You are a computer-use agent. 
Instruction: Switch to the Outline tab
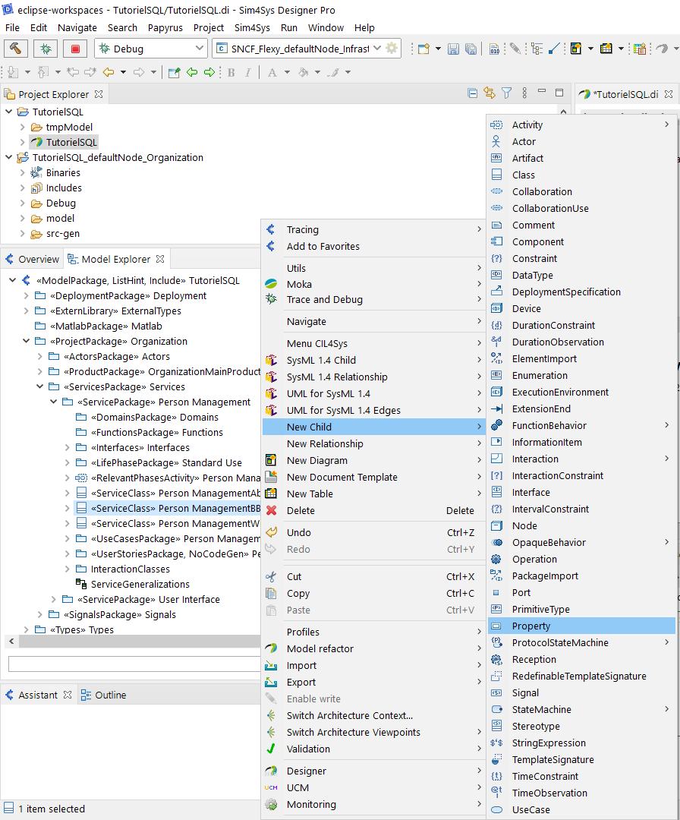pos(103,695)
